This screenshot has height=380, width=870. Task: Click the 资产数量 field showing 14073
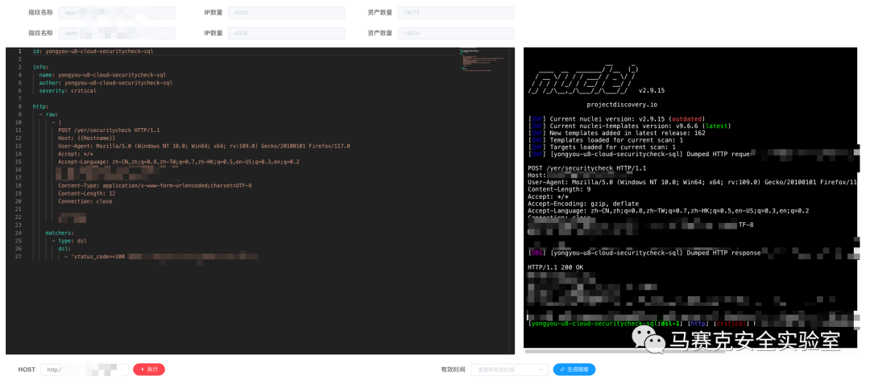456,13
